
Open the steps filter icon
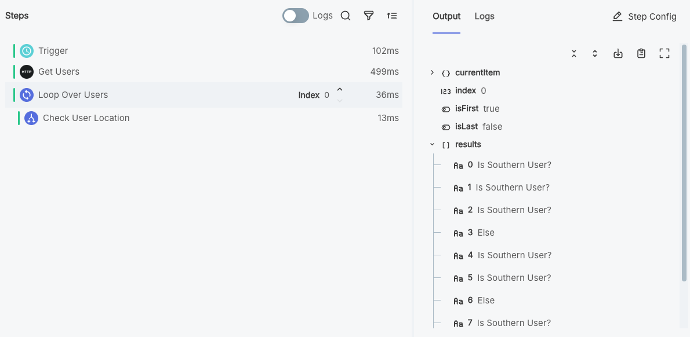pos(369,16)
